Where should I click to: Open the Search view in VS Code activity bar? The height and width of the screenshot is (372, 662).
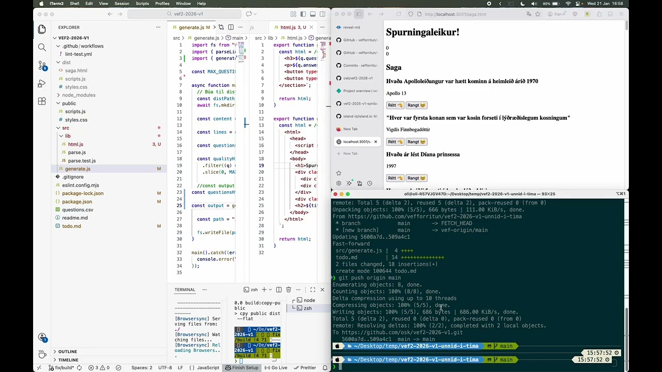coord(42,48)
